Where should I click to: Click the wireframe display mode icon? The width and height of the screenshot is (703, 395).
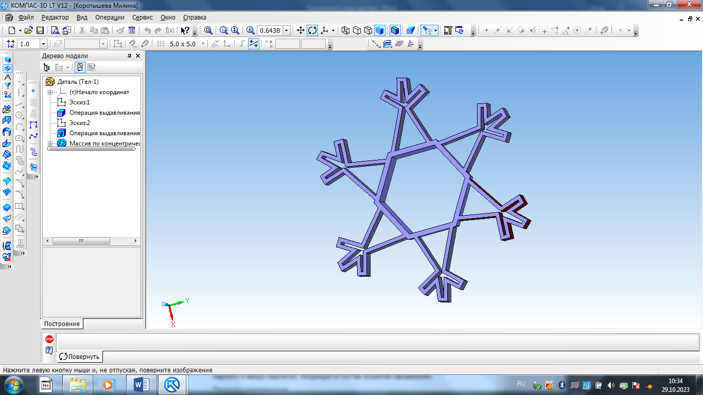click(x=345, y=30)
